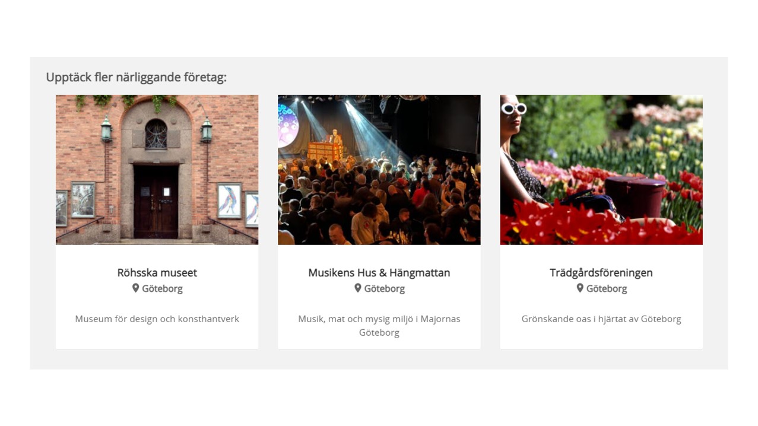Click the location marker under Trädgårdsföreningen
Viewport: 758px width, 426px height.
pyautogui.click(x=580, y=288)
